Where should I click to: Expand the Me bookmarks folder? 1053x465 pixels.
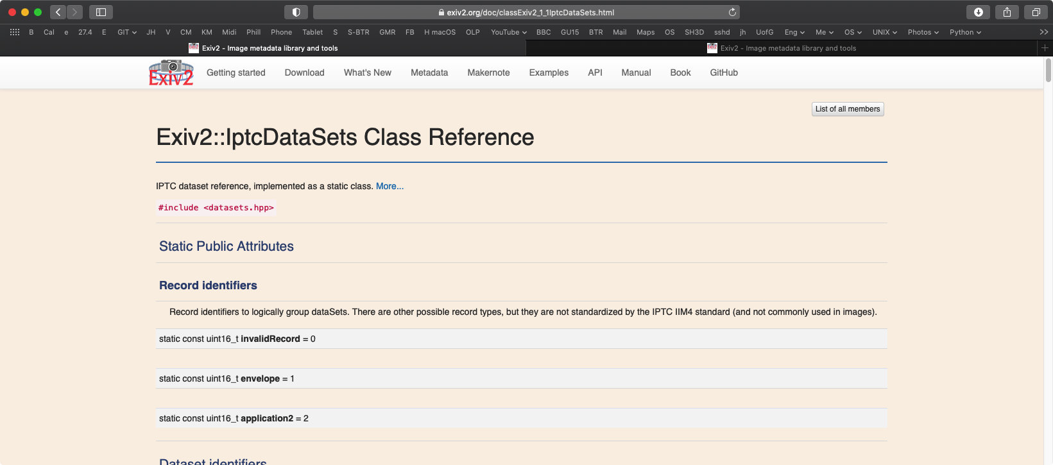coord(825,32)
